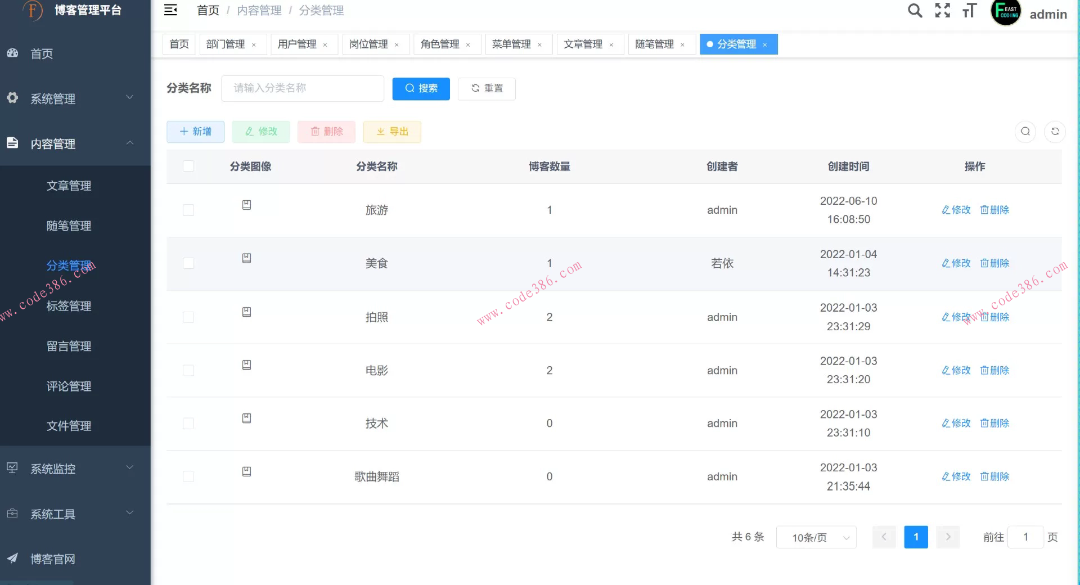Screen dimensions: 1080x585
Task: Open the admin avatar icon
Action: point(1006,12)
